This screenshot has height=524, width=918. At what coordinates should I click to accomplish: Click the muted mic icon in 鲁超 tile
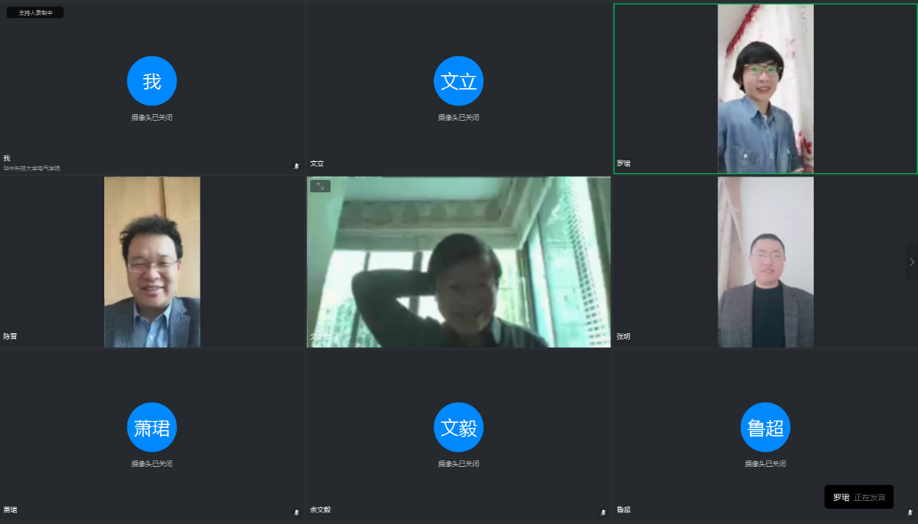[910, 512]
